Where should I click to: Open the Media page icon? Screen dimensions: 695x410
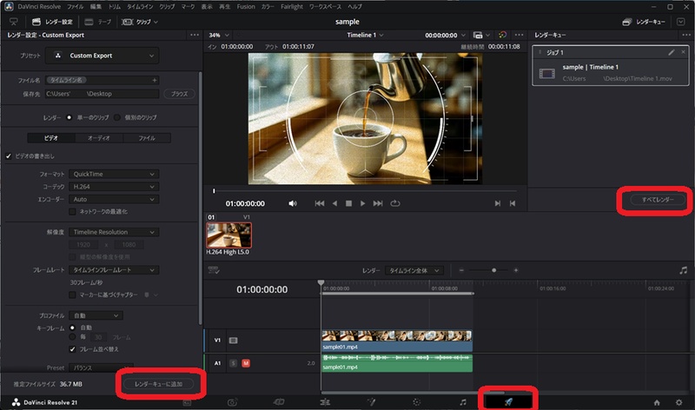(232, 402)
